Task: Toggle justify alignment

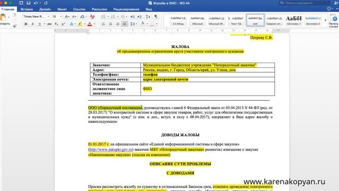Action: 124,24
